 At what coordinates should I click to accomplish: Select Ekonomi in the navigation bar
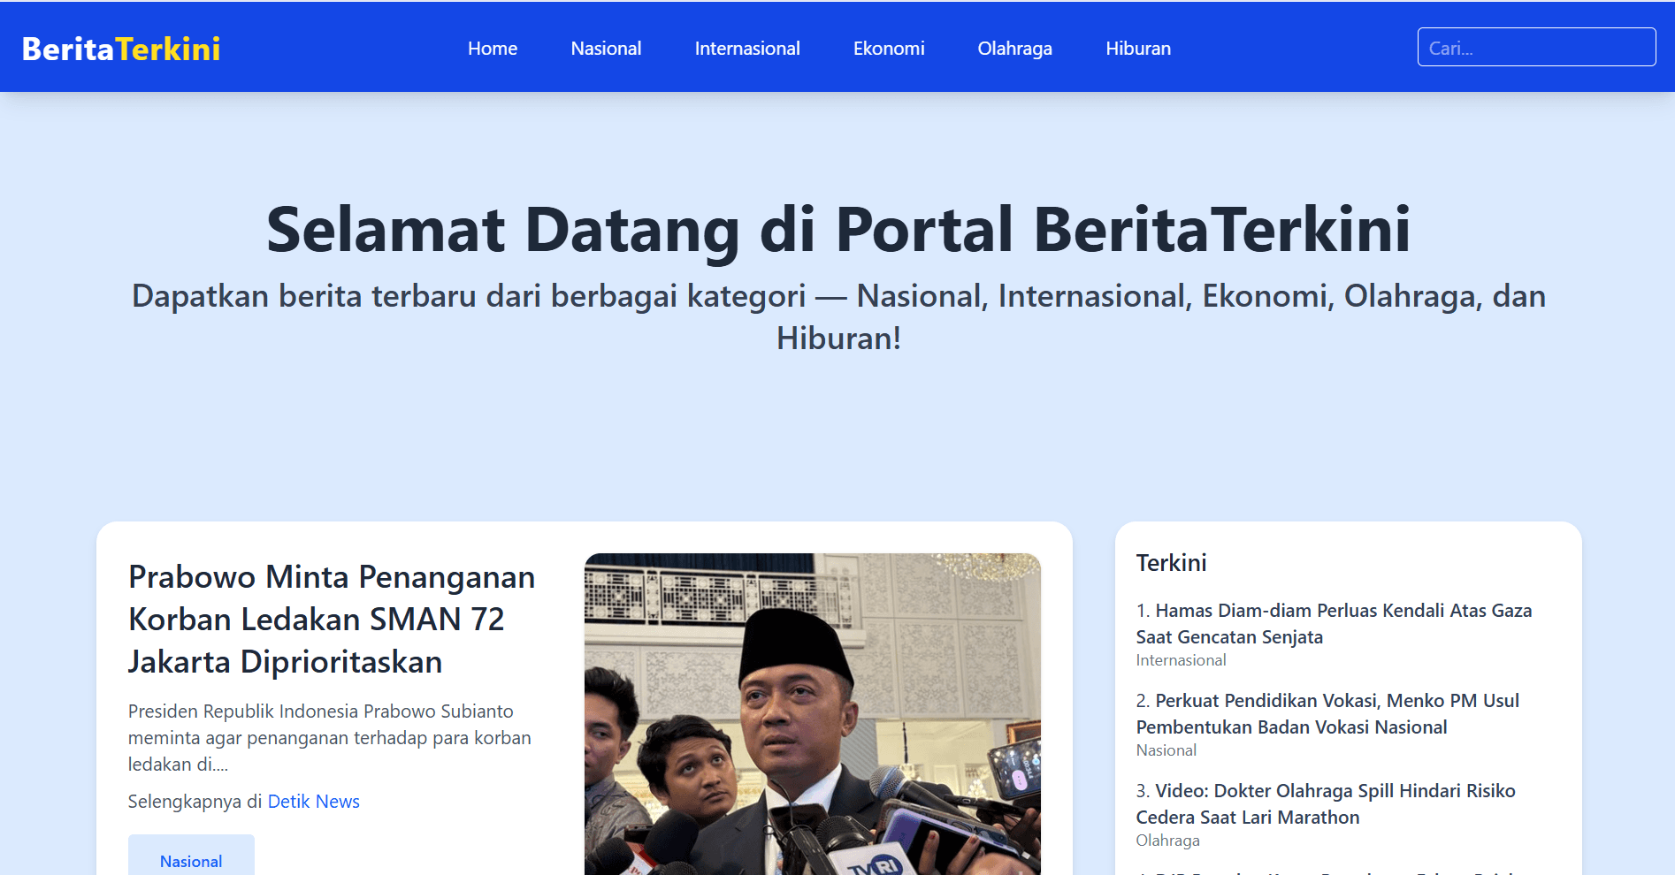pyautogui.click(x=889, y=49)
